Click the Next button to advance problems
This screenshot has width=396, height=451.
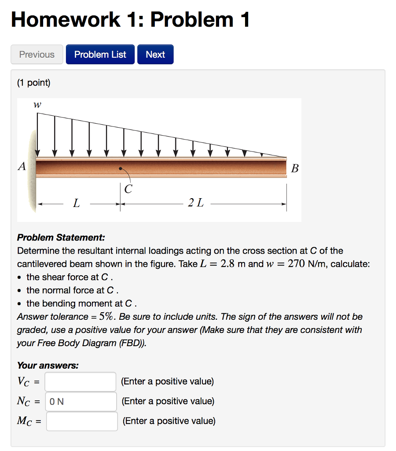(x=155, y=54)
